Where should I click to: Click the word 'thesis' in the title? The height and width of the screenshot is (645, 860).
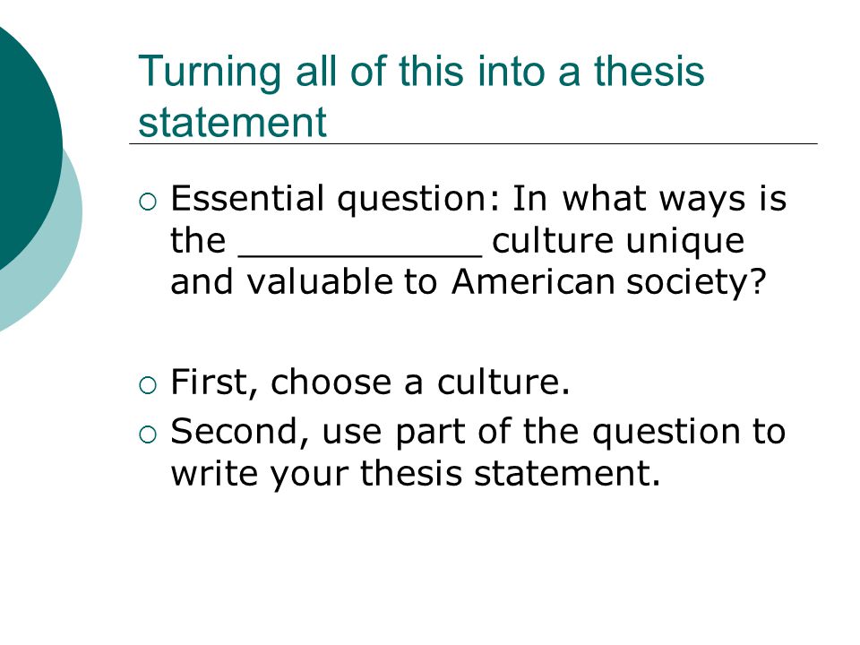pos(649,72)
